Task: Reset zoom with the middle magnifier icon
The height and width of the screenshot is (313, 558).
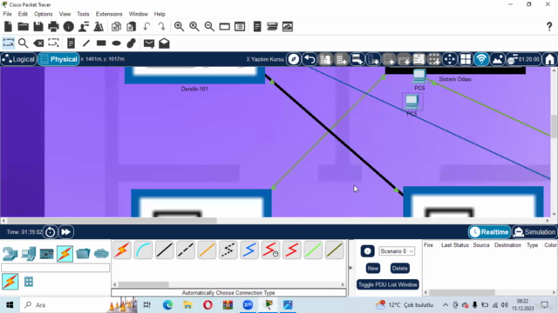Action: (194, 27)
